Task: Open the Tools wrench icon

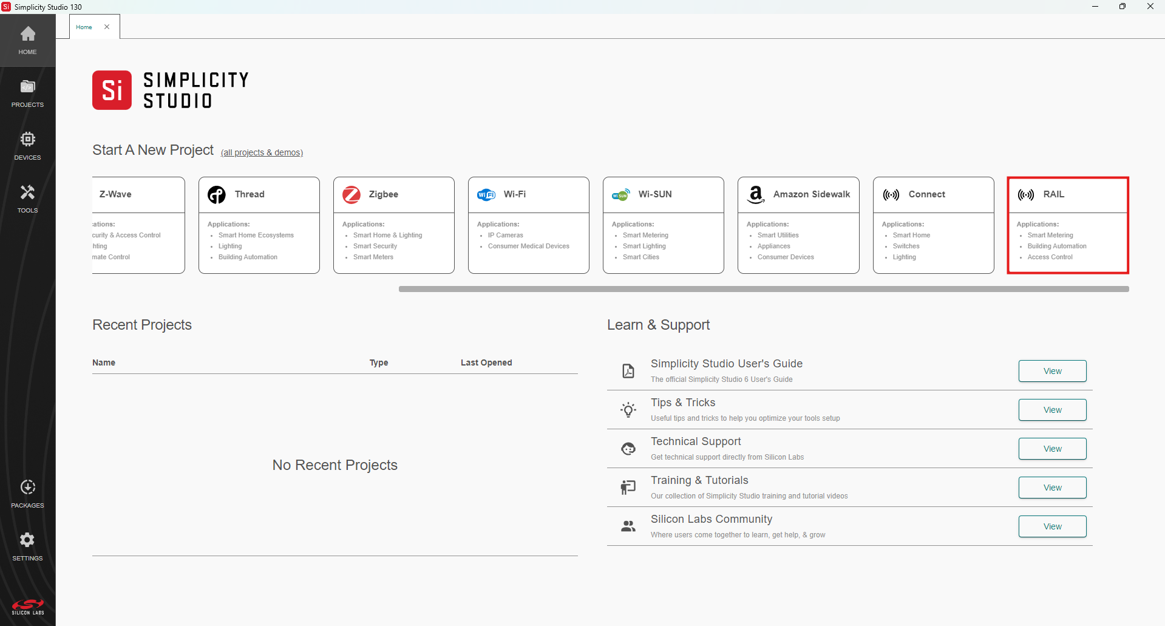Action: (27, 192)
